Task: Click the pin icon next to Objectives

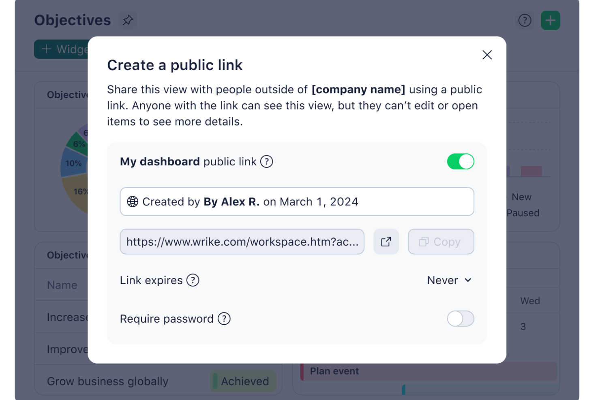Action: tap(128, 20)
